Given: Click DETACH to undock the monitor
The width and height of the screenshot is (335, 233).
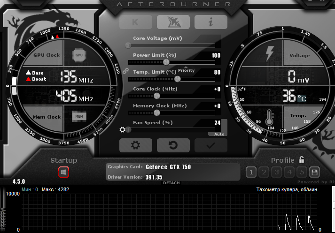Looking at the screenshot, I should click(x=171, y=183).
